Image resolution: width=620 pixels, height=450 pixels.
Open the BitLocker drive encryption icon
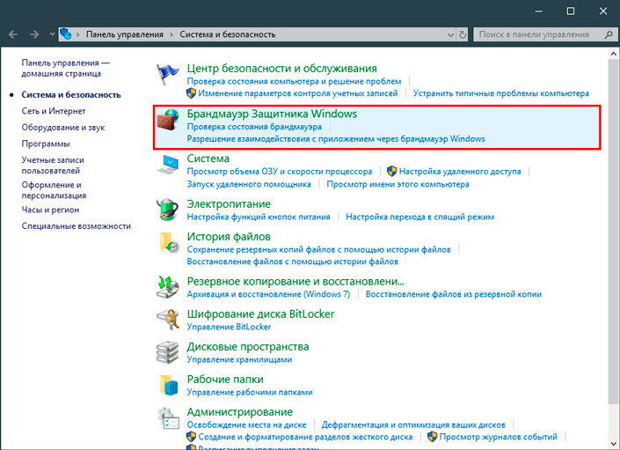[x=168, y=320]
